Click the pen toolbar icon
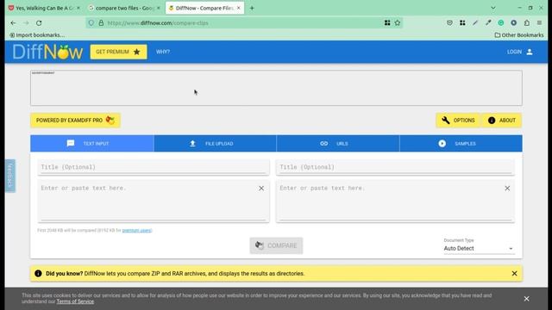This screenshot has height=310, width=552. (x=475, y=23)
